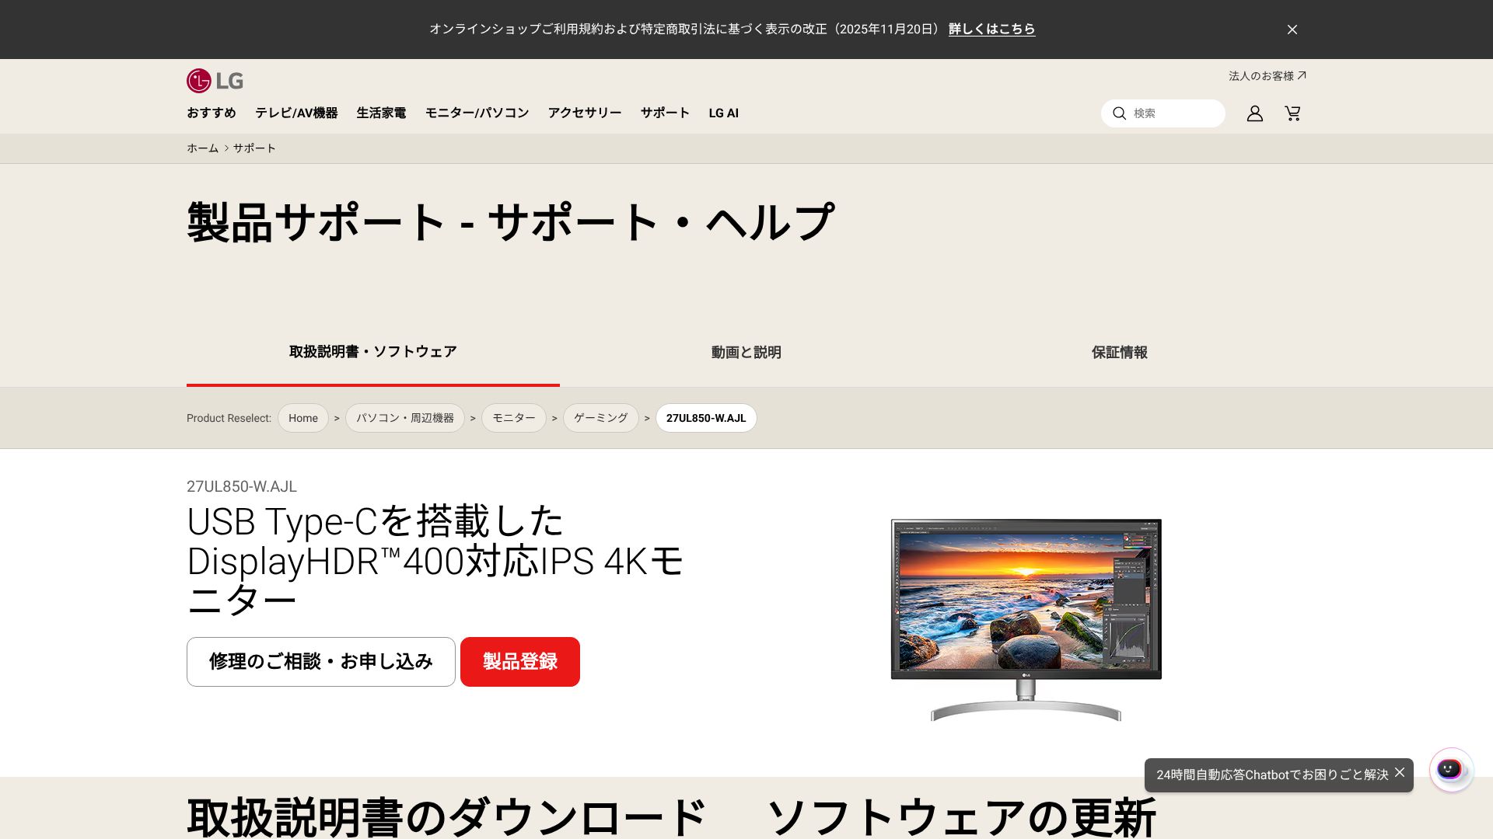1493x839 pixels.
Task: Open the LG AI menu item
Action: coord(723,113)
